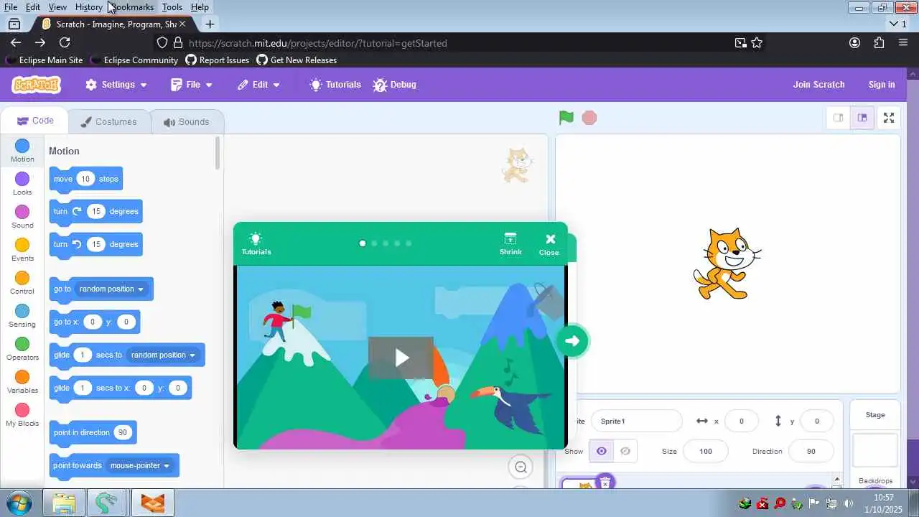Open Firefox Tools menu
This screenshot has height=517, width=919.
click(172, 6)
